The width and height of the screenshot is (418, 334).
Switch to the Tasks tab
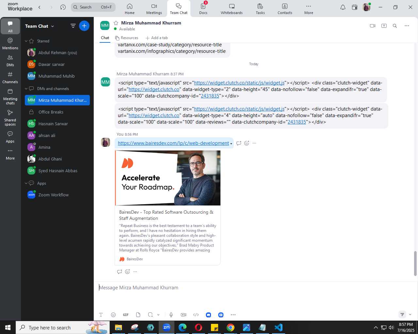tap(260, 9)
